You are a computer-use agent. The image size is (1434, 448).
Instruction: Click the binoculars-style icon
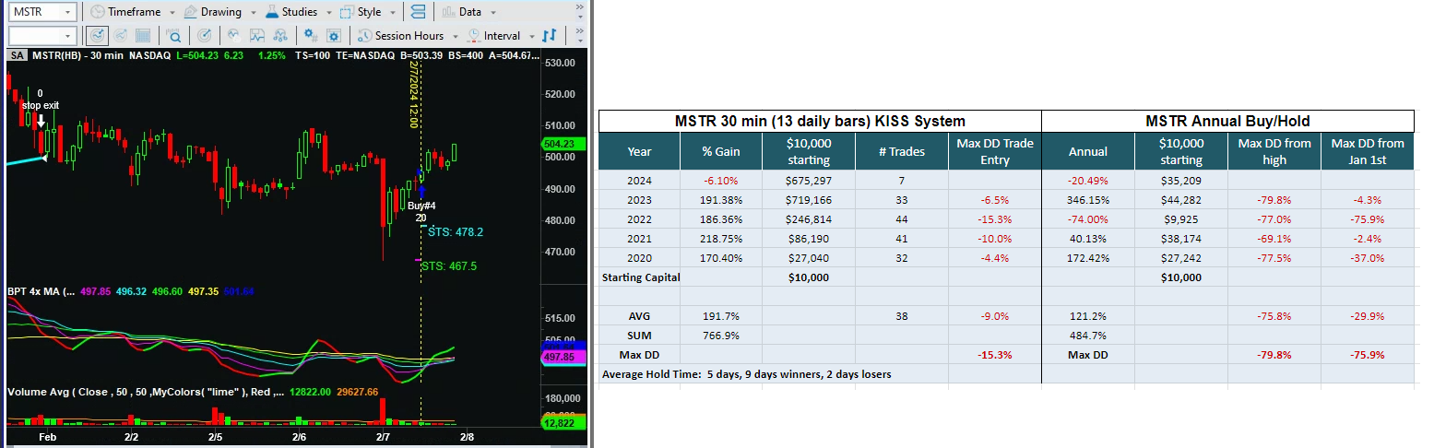click(279, 35)
